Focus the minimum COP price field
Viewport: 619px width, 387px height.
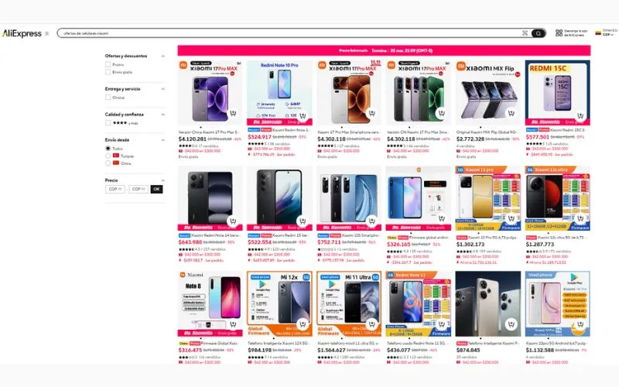pos(115,189)
